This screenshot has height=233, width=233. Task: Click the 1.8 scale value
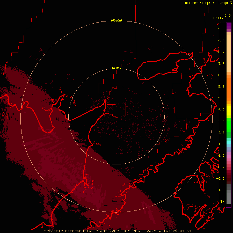(x=221, y=144)
